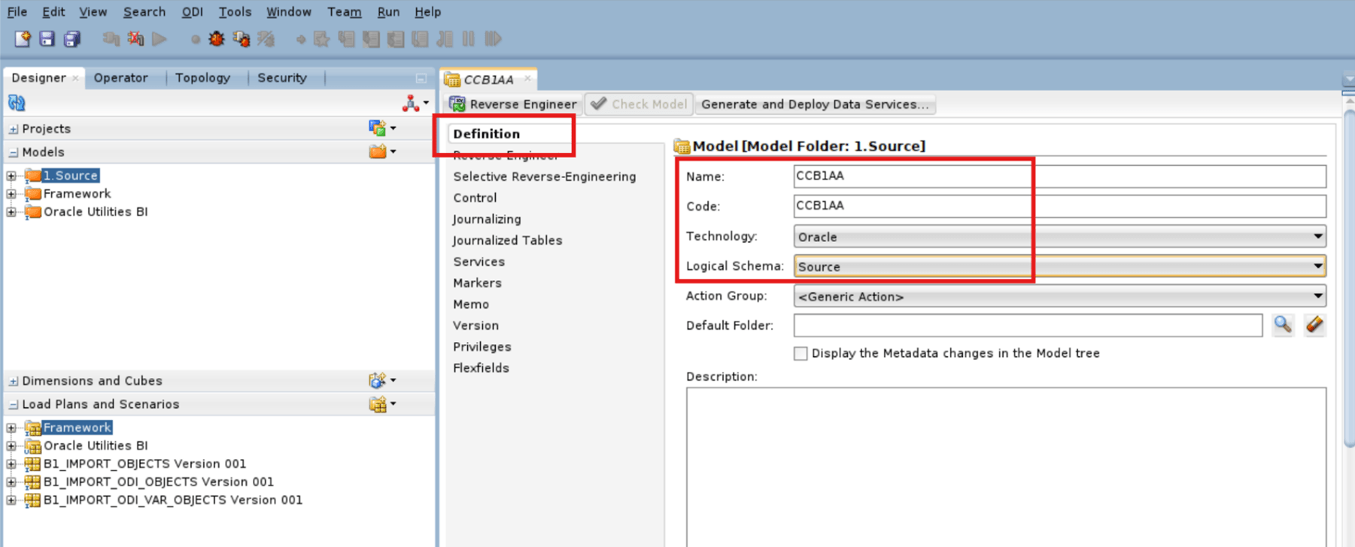Open the Logical Schema dropdown

tap(1317, 266)
